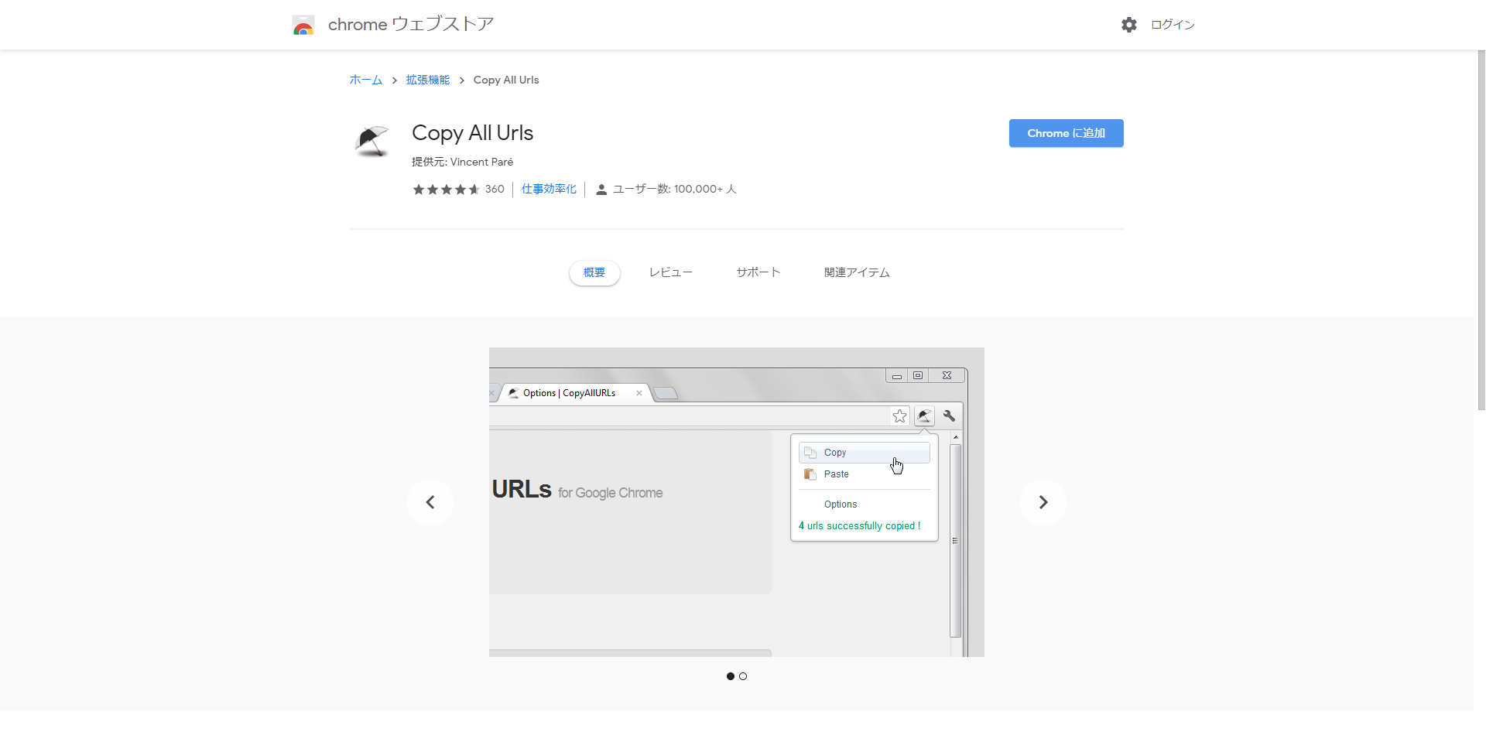The width and height of the screenshot is (1486, 749).
Task: Switch to the レビュー tab
Action: (x=671, y=272)
